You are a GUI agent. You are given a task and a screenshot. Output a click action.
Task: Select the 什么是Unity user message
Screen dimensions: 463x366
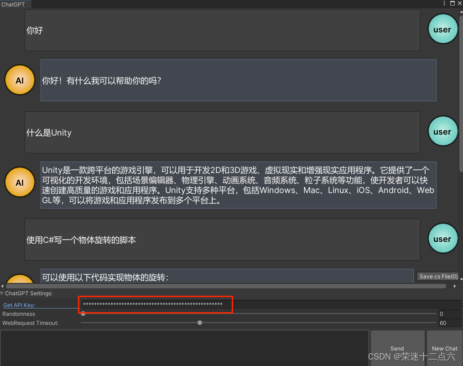222,132
